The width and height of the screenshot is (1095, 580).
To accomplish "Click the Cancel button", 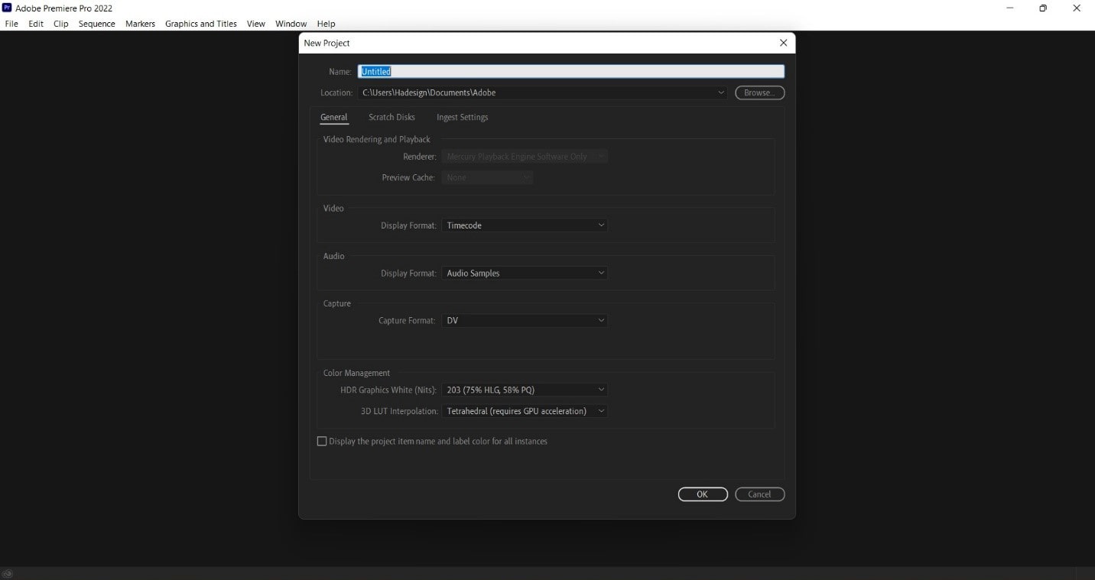I will click(x=759, y=494).
